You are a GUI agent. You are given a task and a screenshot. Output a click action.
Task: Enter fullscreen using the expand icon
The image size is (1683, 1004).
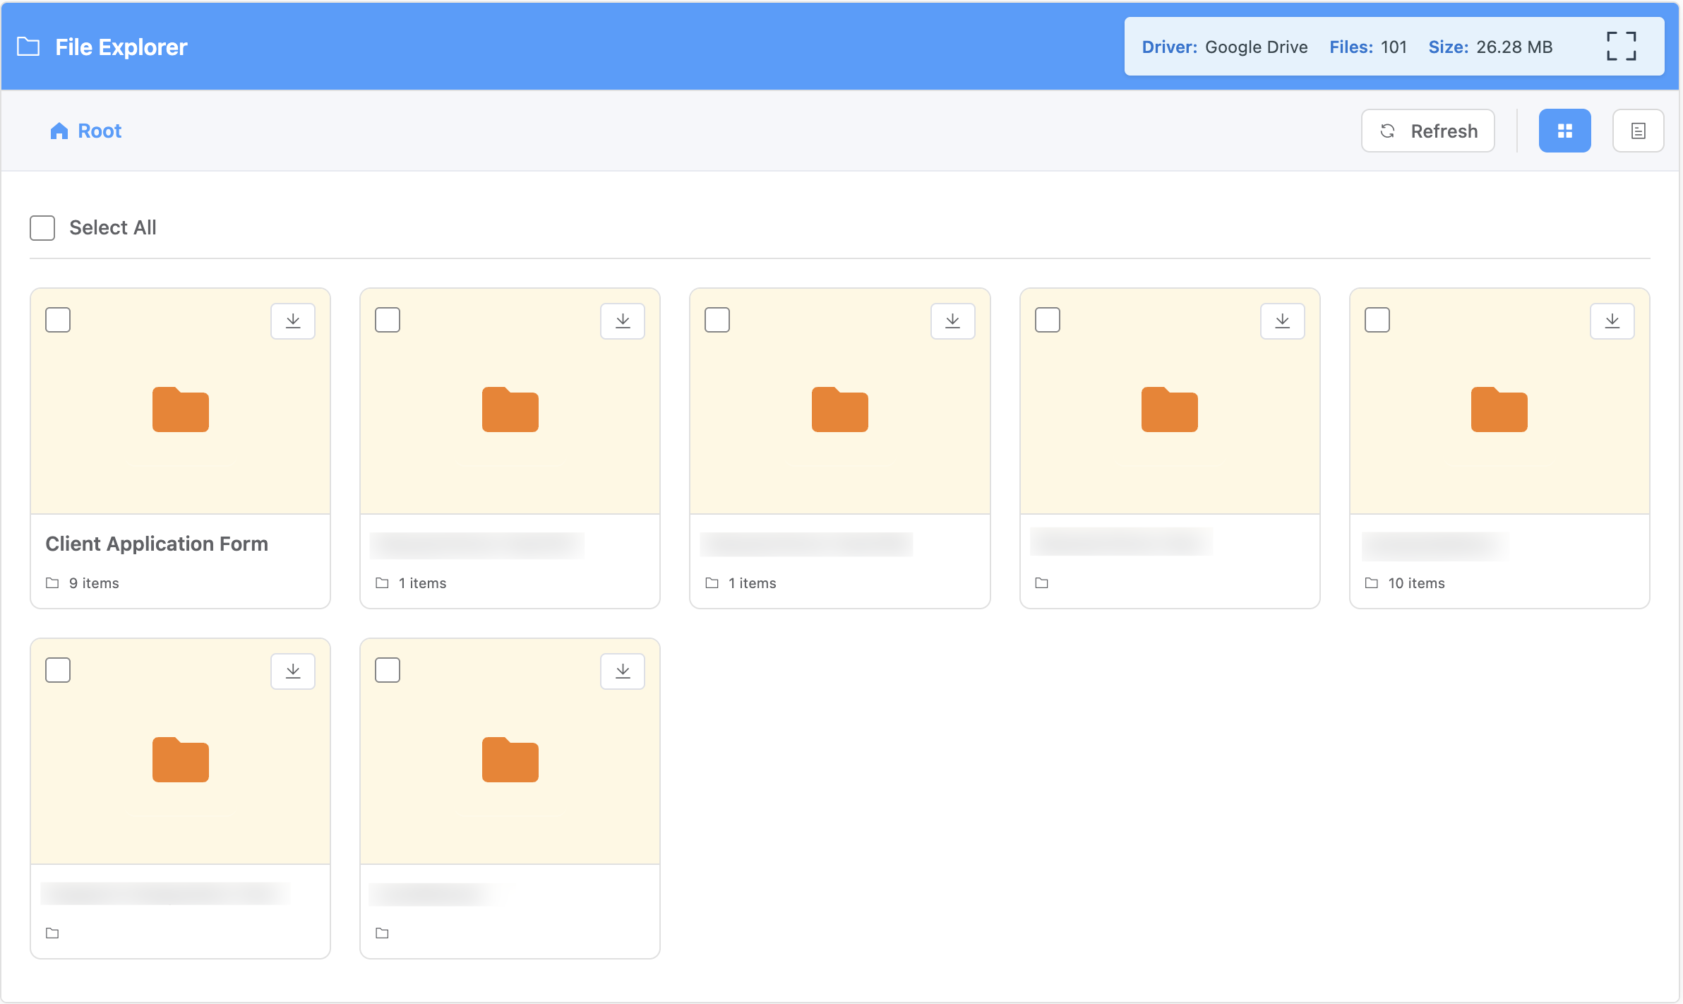1621,45
